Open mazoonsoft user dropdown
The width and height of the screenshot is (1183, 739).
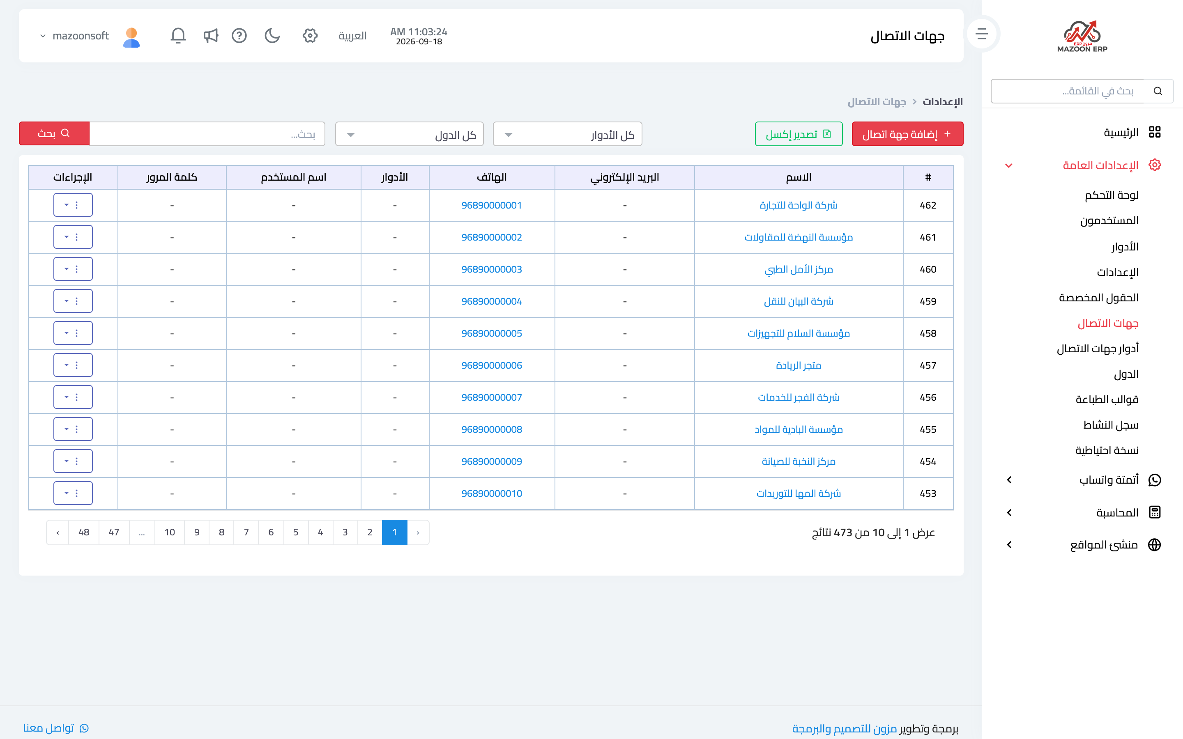(x=75, y=36)
